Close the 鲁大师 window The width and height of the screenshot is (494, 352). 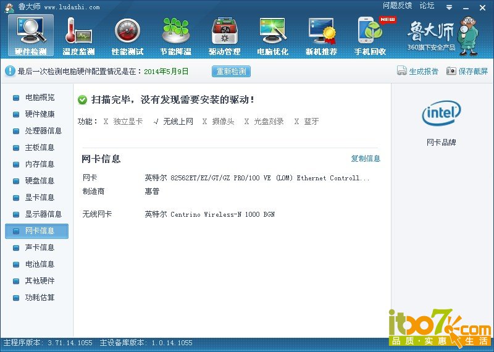(x=482, y=8)
